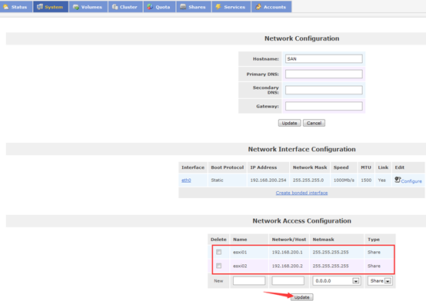Open the Create bonded interface link
This screenshot has height=301, width=426.
[301, 193]
